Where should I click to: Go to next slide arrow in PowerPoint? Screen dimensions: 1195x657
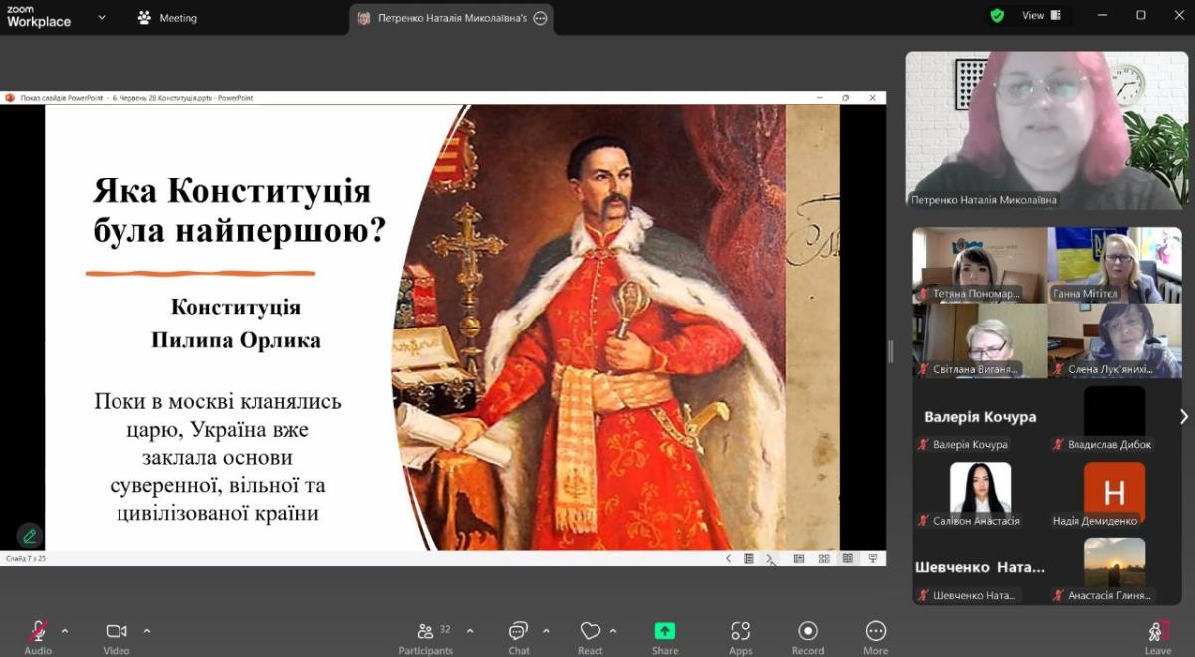point(770,559)
